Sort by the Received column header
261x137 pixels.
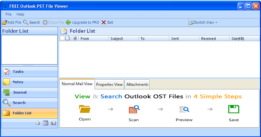tap(214, 39)
